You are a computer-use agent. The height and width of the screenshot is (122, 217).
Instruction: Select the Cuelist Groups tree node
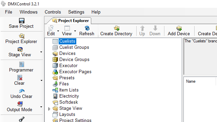[x=74, y=47]
